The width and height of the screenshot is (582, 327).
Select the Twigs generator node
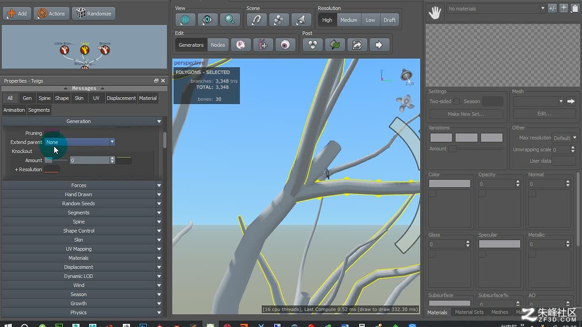click(x=85, y=50)
